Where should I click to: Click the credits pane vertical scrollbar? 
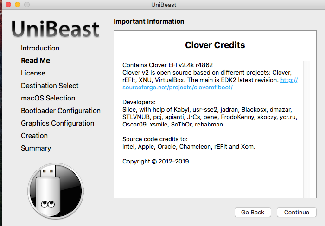click(x=306, y=129)
